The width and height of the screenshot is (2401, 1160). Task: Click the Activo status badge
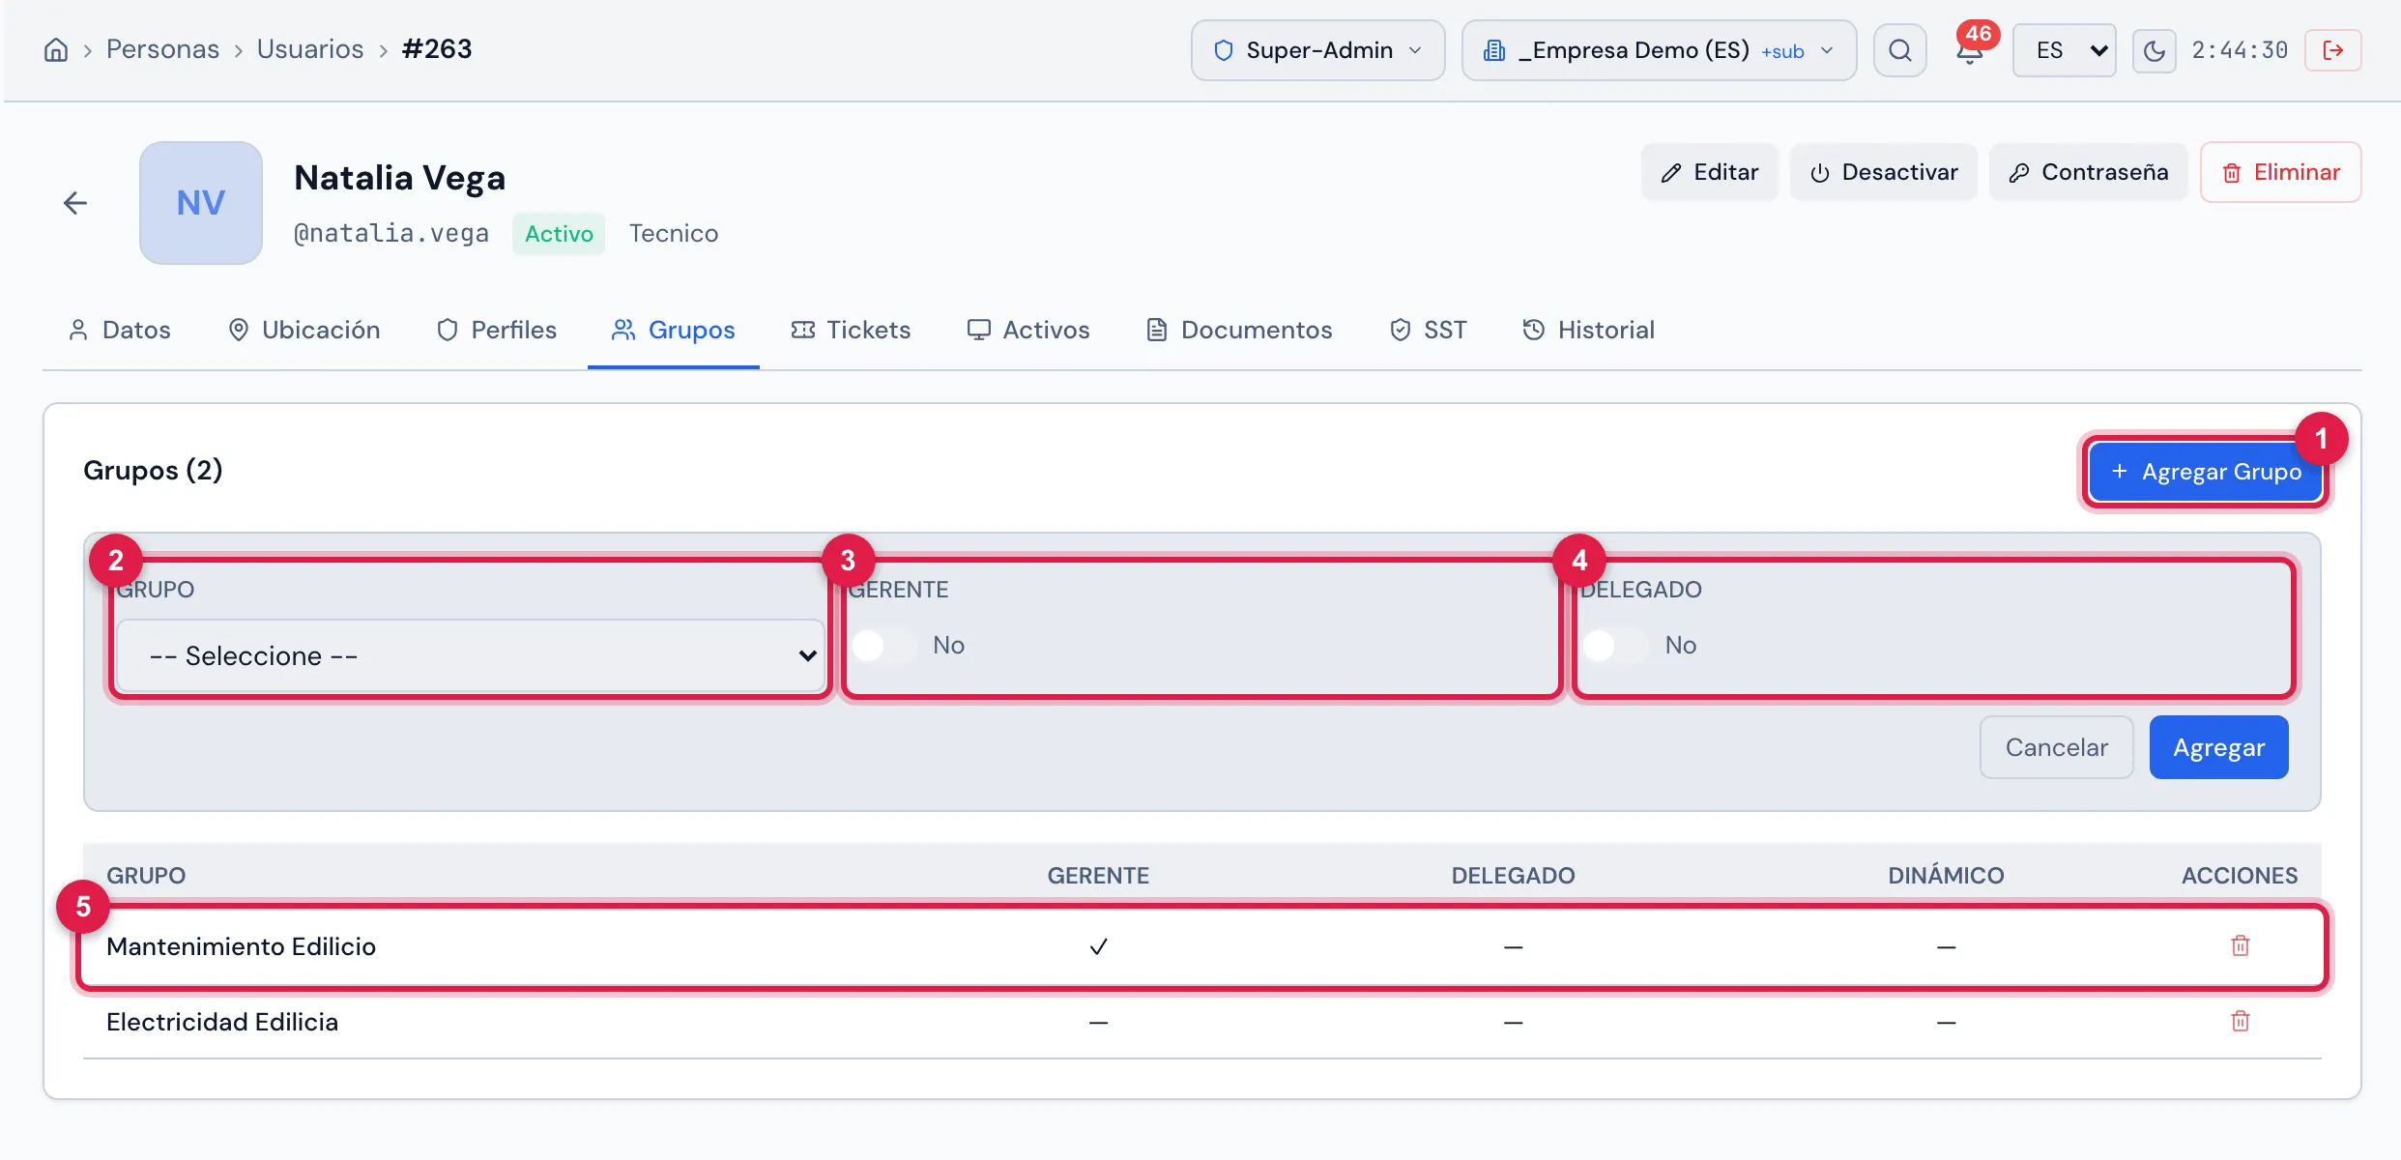[559, 234]
